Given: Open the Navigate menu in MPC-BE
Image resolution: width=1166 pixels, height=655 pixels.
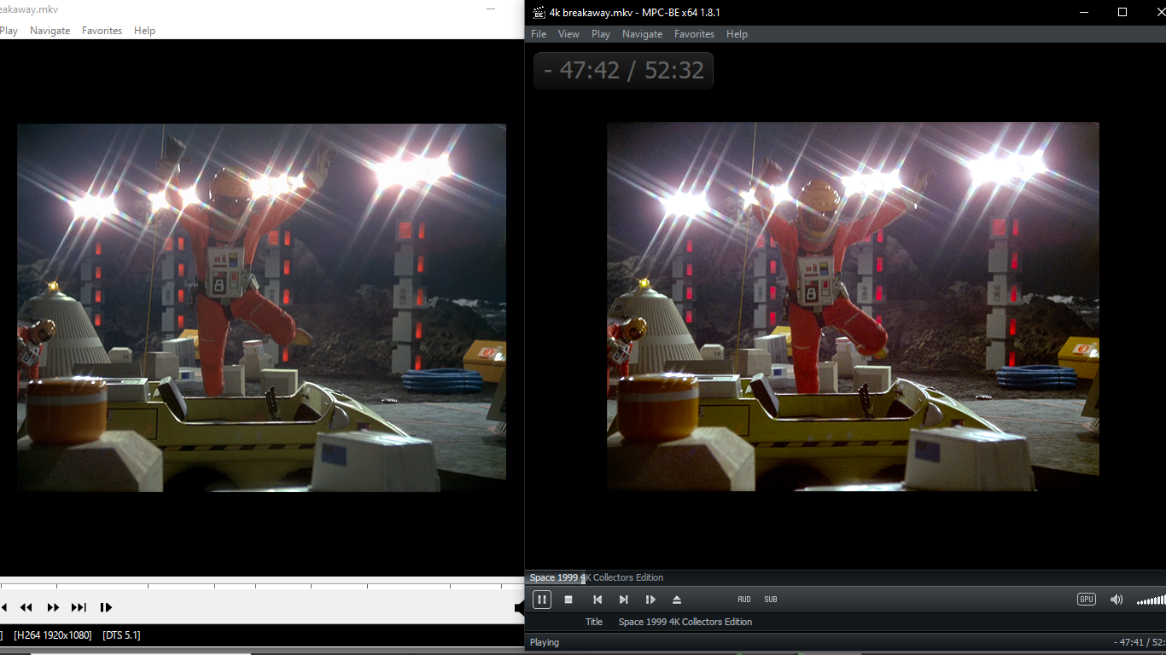Looking at the screenshot, I should click(643, 34).
